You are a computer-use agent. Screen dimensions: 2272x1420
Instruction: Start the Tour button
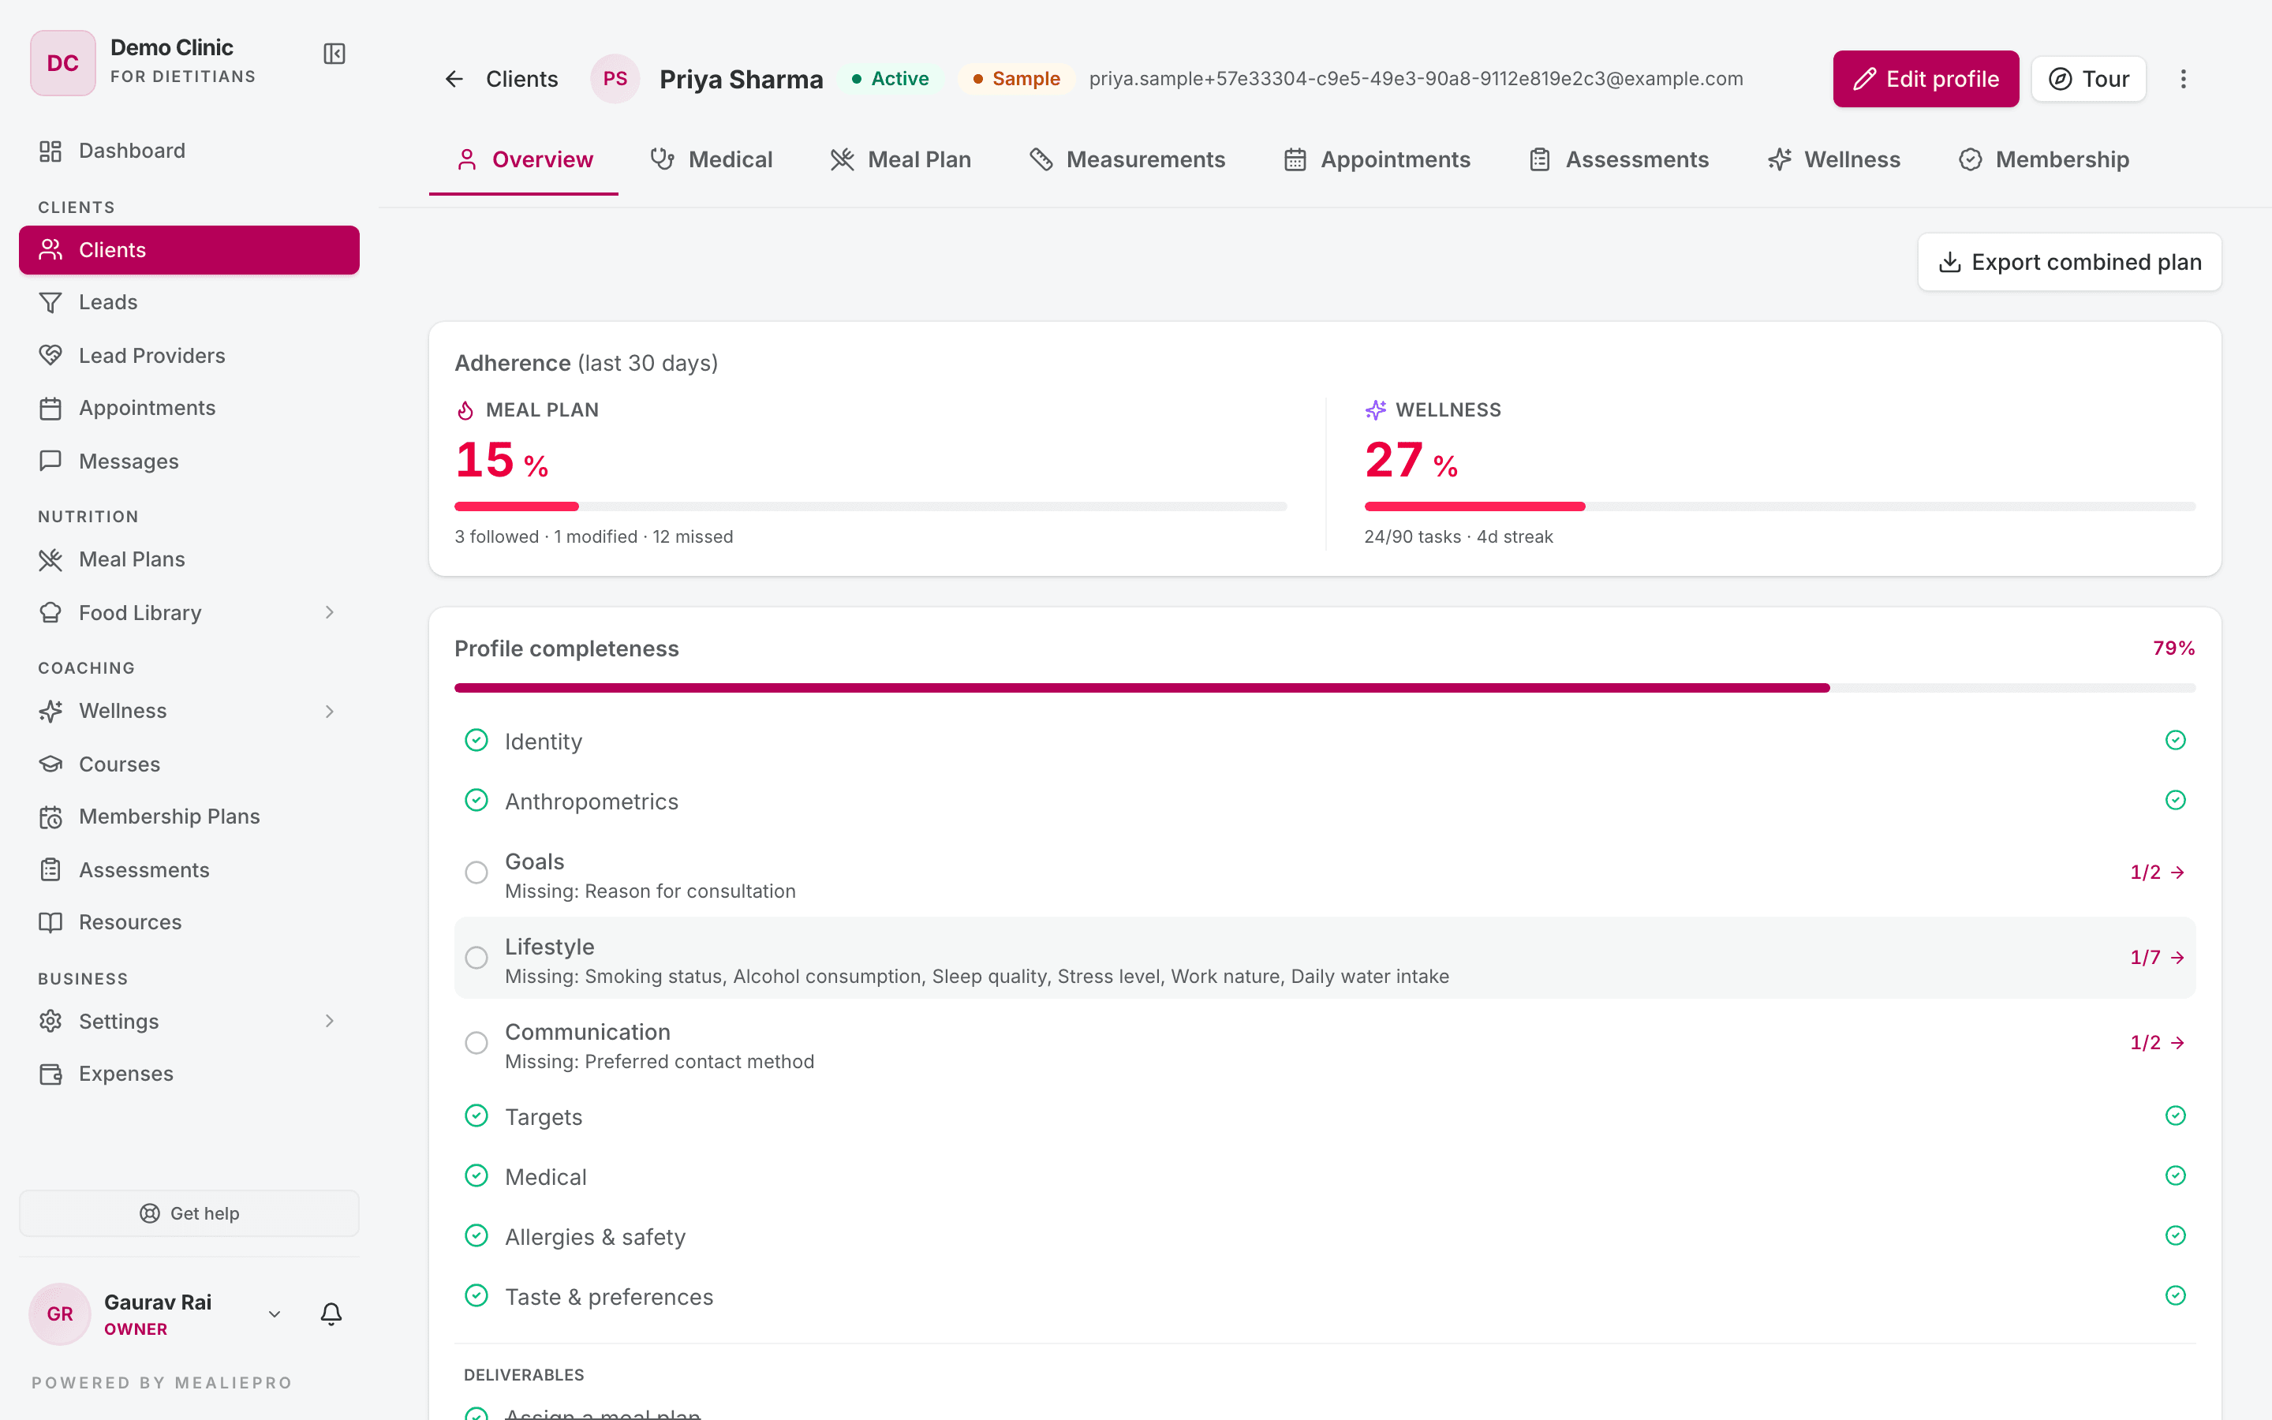[x=2088, y=79]
